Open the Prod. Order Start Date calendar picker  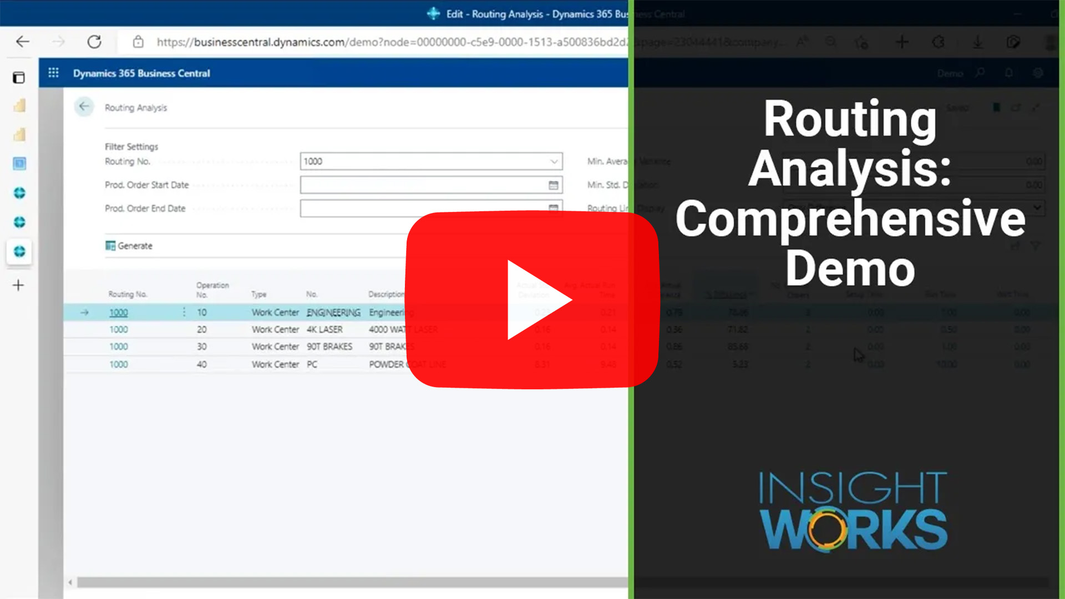coord(553,185)
